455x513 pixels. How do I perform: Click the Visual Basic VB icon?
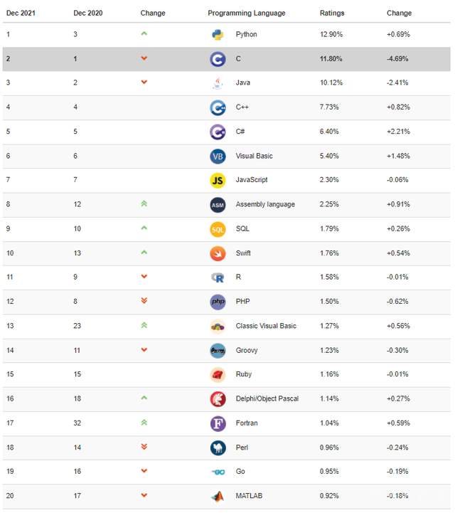coord(218,156)
